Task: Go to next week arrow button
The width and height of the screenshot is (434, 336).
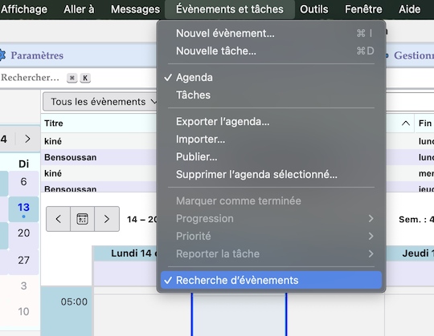Action: pyautogui.click(x=107, y=219)
